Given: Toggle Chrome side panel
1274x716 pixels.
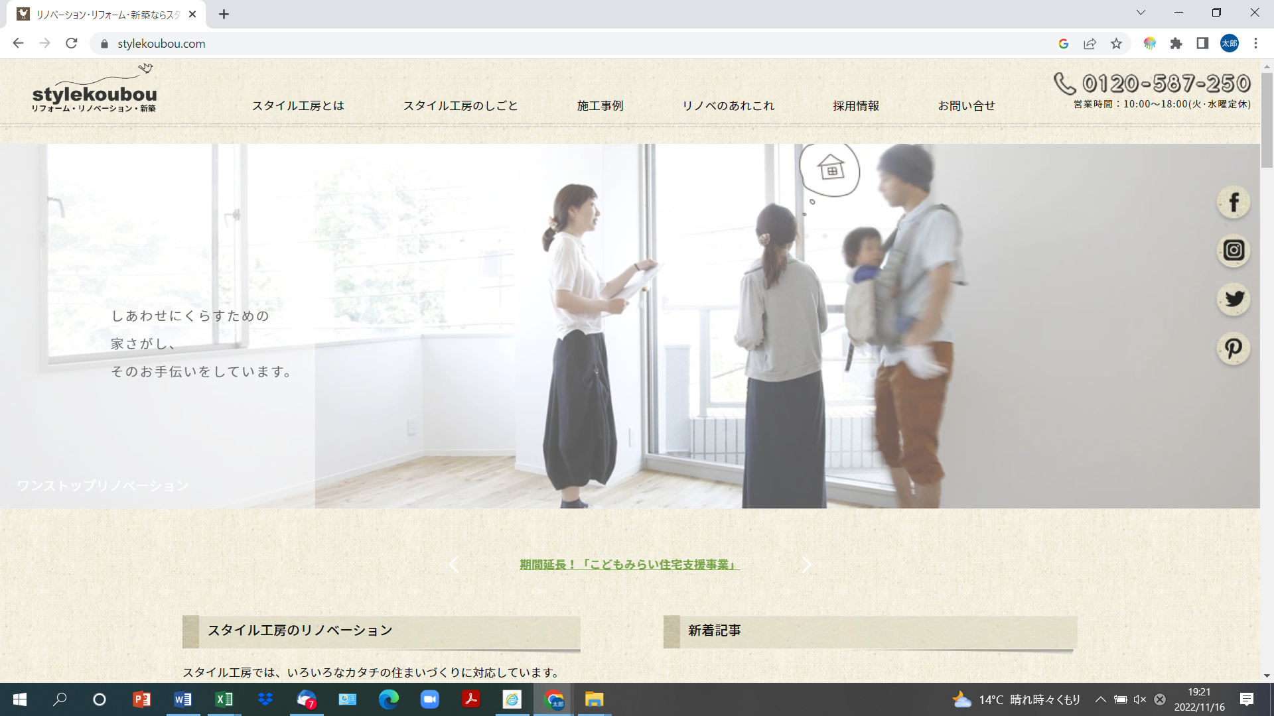Looking at the screenshot, I should [1202, 44].
